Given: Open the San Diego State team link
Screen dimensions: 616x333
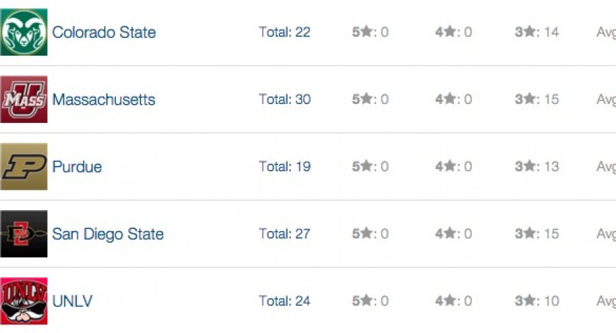Looking at the screenshot, I should tap(108, 234).
